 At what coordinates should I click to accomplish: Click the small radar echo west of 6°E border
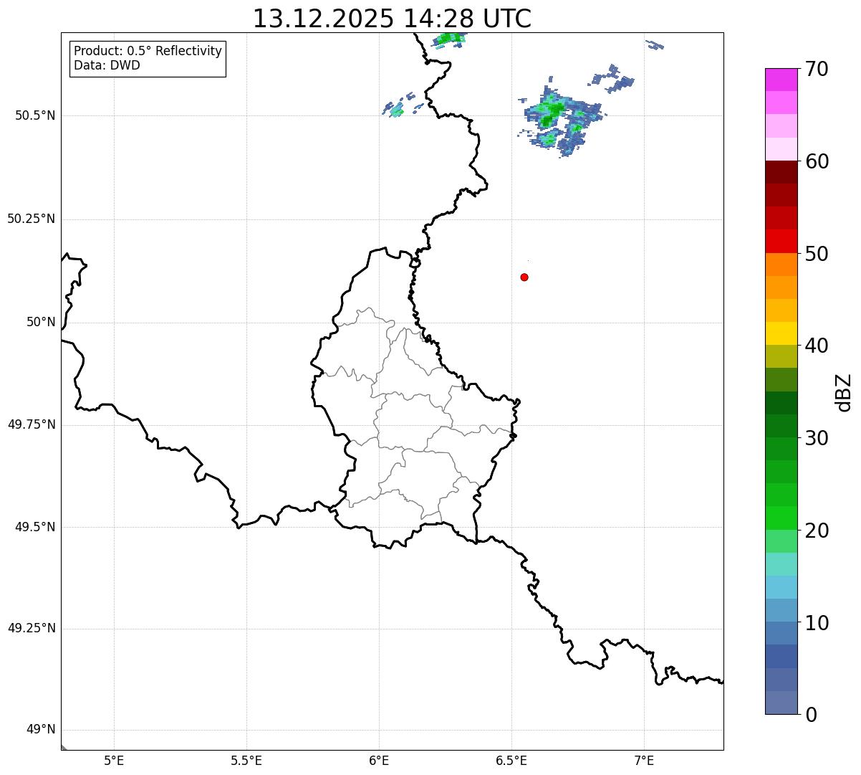click(x=395, y=109)
